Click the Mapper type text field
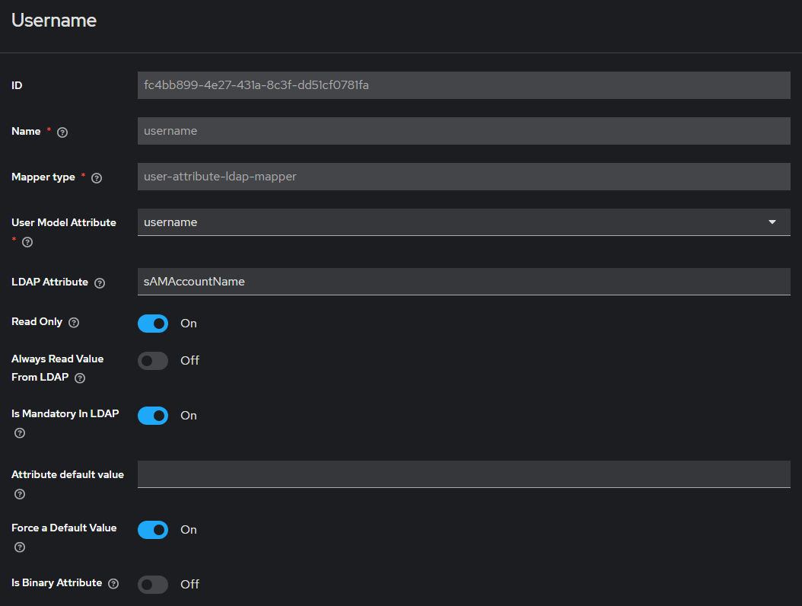Screen dimensions: 802x606 pyautogui.click(x=463, y=177)
